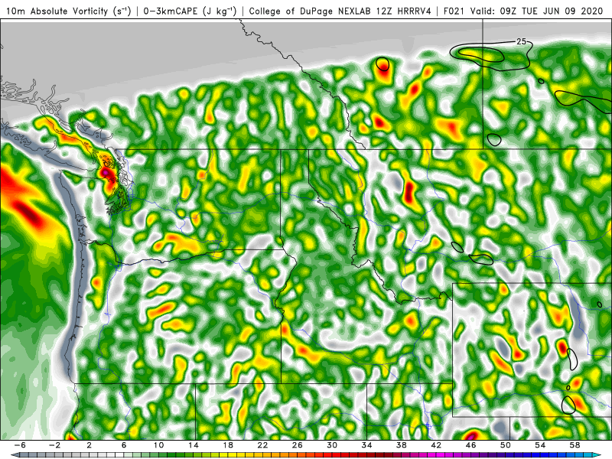The width and height of the screenshot is (612, 459).
Task: Click the "-6" colorbar label
Action: coord(20,445)
